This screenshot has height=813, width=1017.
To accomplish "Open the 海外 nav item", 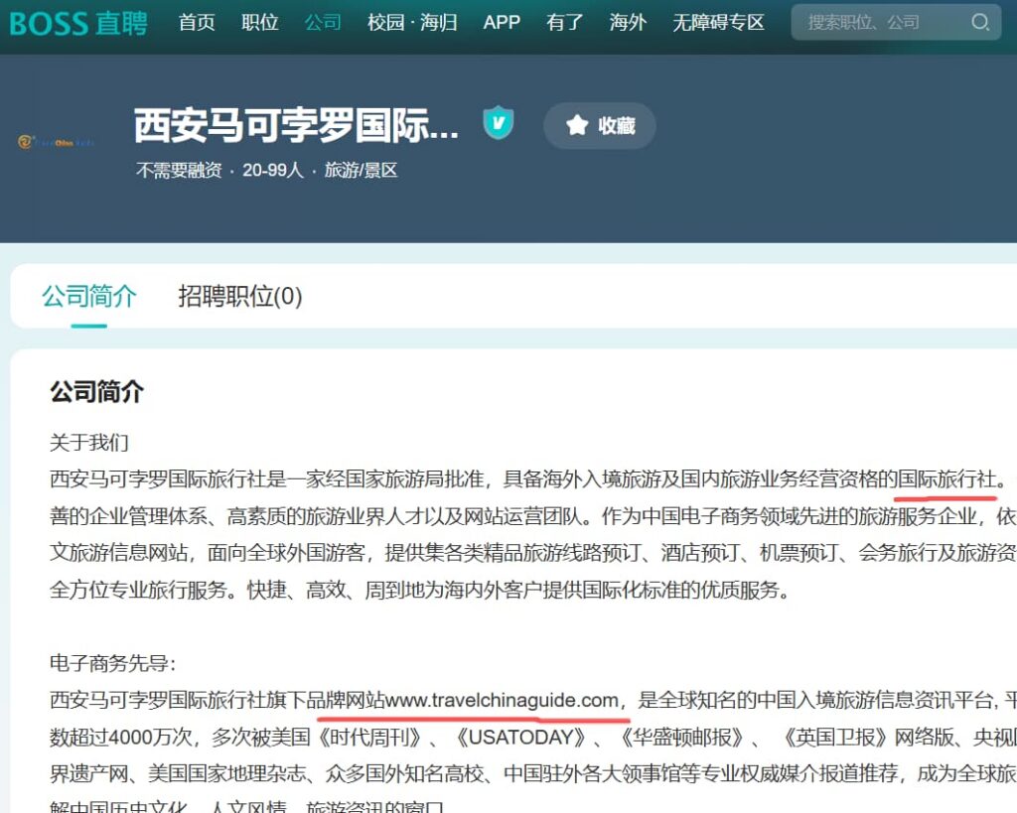I will 628,23.
